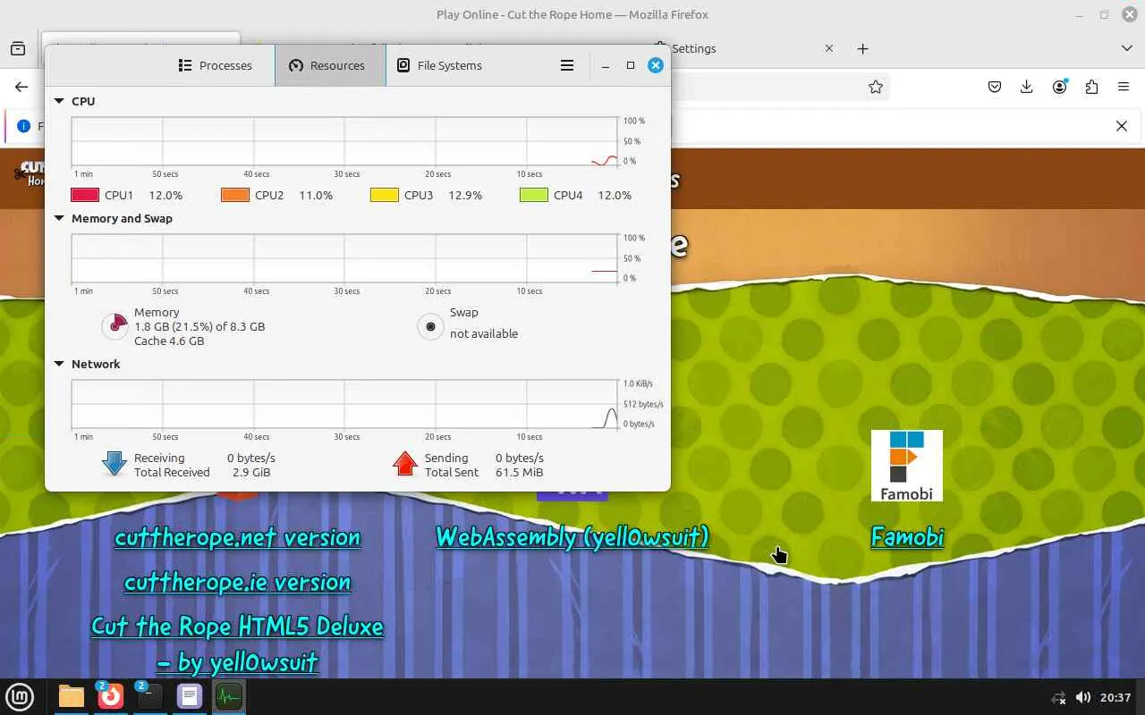Open the cuttherope.ie version link
Screen dimensions: 1145x715
tap(237, 582)
